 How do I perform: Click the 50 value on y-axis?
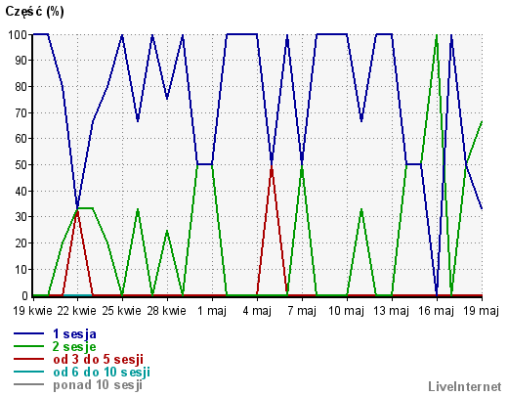pyautogui.click(x=21, y=165)
